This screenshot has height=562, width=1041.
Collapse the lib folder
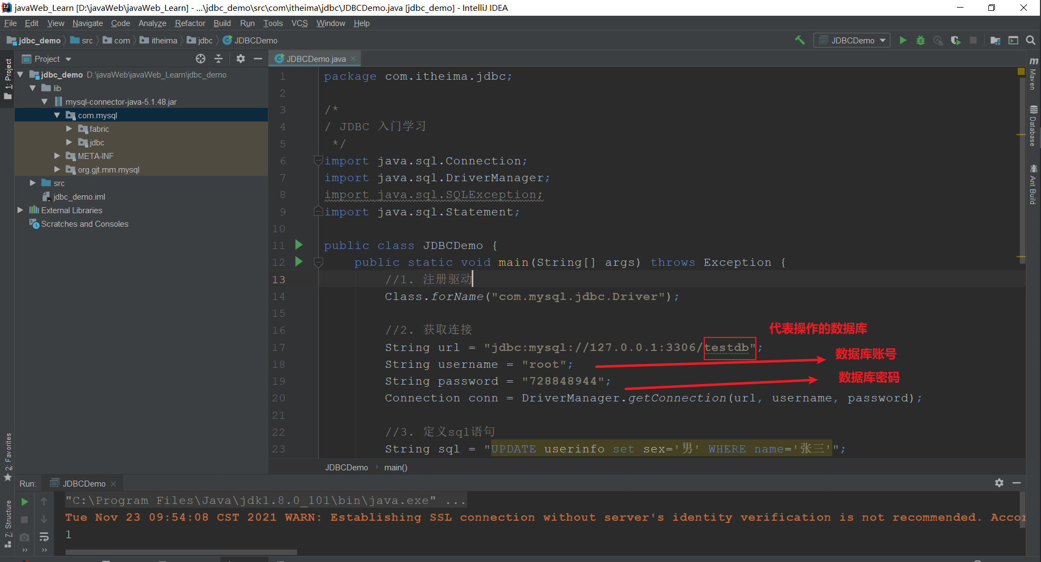[x=33, y=88]
